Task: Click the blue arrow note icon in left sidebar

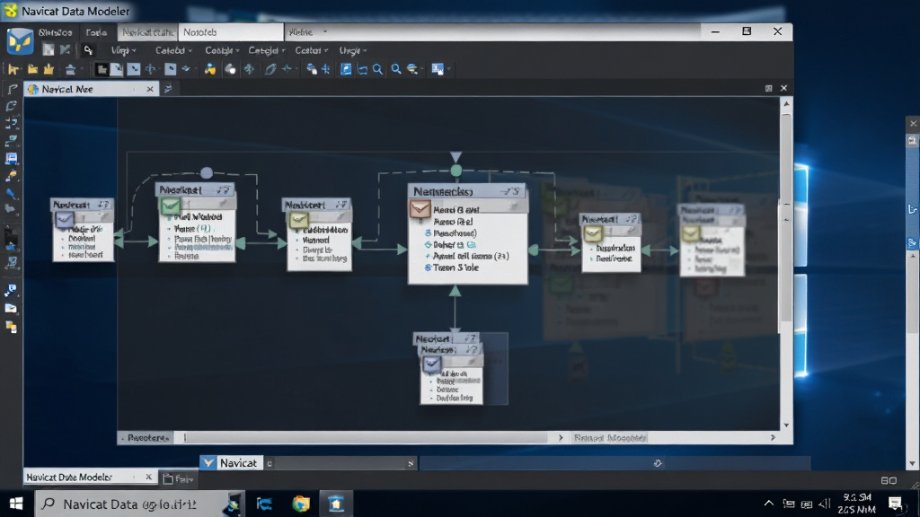Action: click(x=11, y=290)
